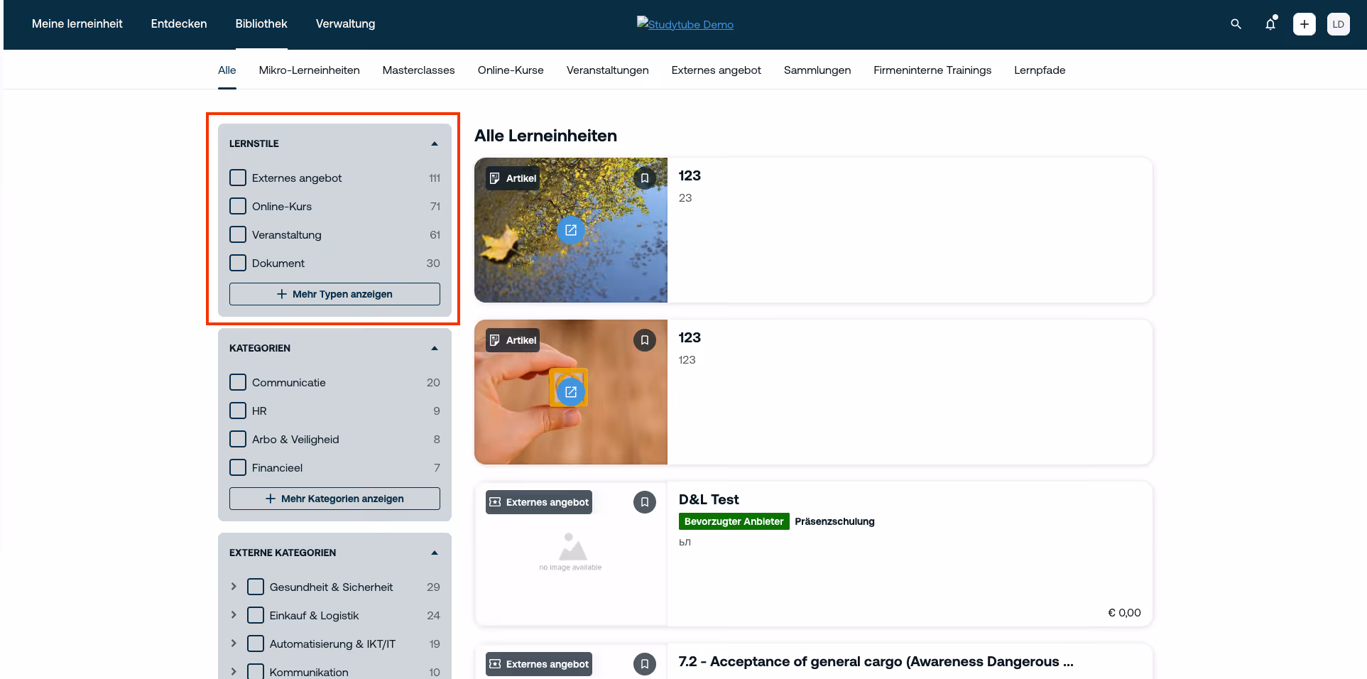Click the Artikel badge on first card
Screen dimensions: 1367x679
[x=513, y=178]
